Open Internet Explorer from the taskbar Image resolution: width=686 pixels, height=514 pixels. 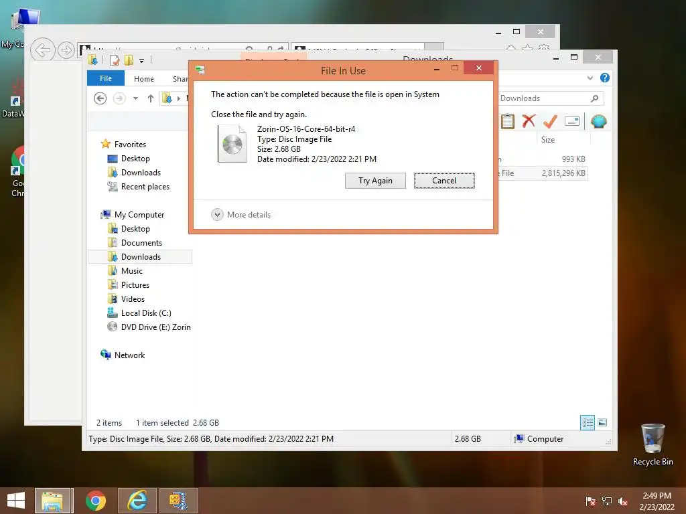click(137, 501)
